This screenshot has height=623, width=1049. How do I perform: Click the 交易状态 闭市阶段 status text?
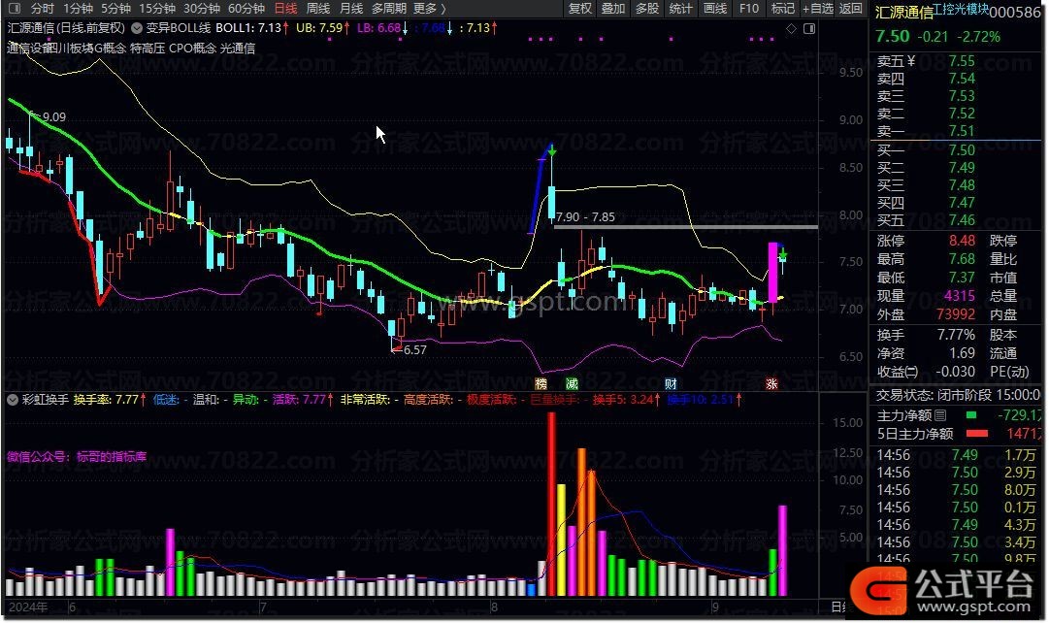coord(959,396)
